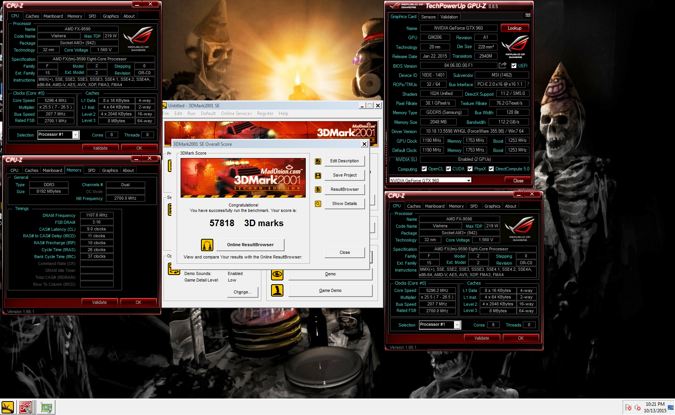This screenshot has width=675, height=415.
Task: Click Lookup button in GPU-Z
Action: (x=514, y=28)
